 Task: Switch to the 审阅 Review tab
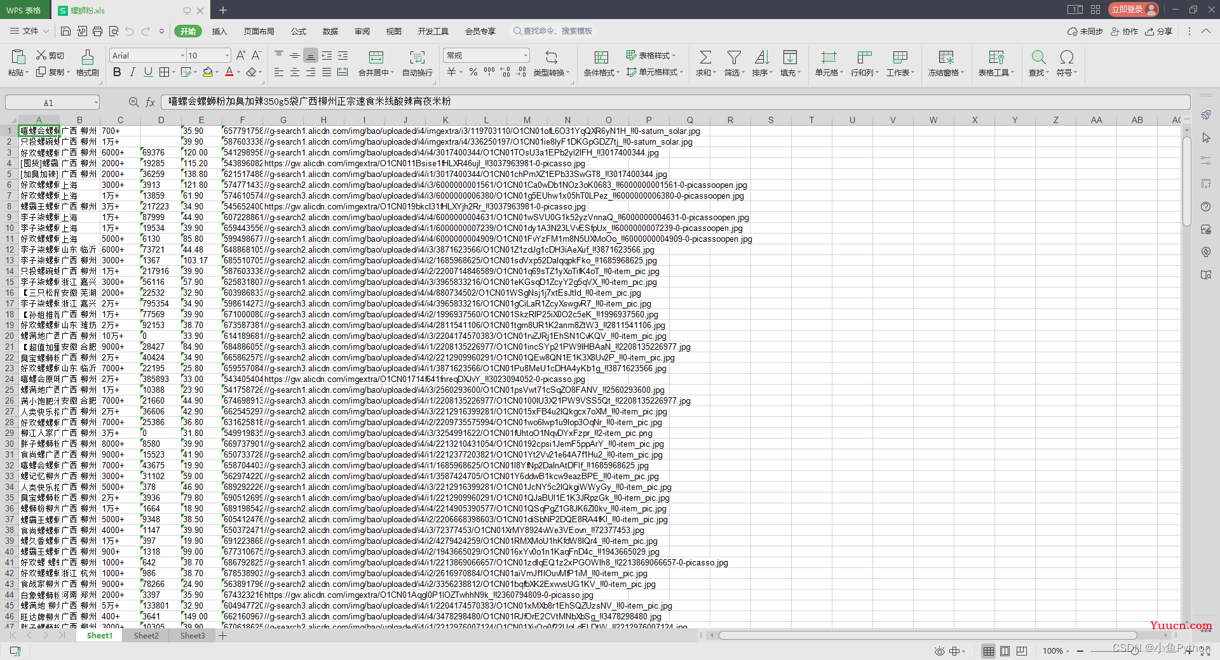tap(362, 31)
